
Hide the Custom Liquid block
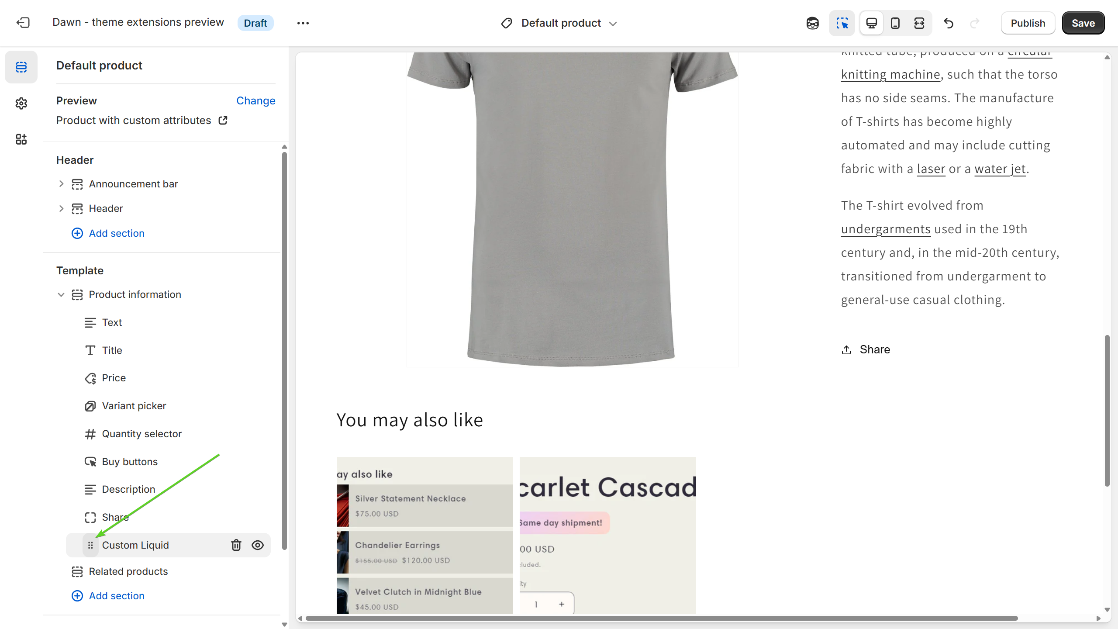click(258, 545)
